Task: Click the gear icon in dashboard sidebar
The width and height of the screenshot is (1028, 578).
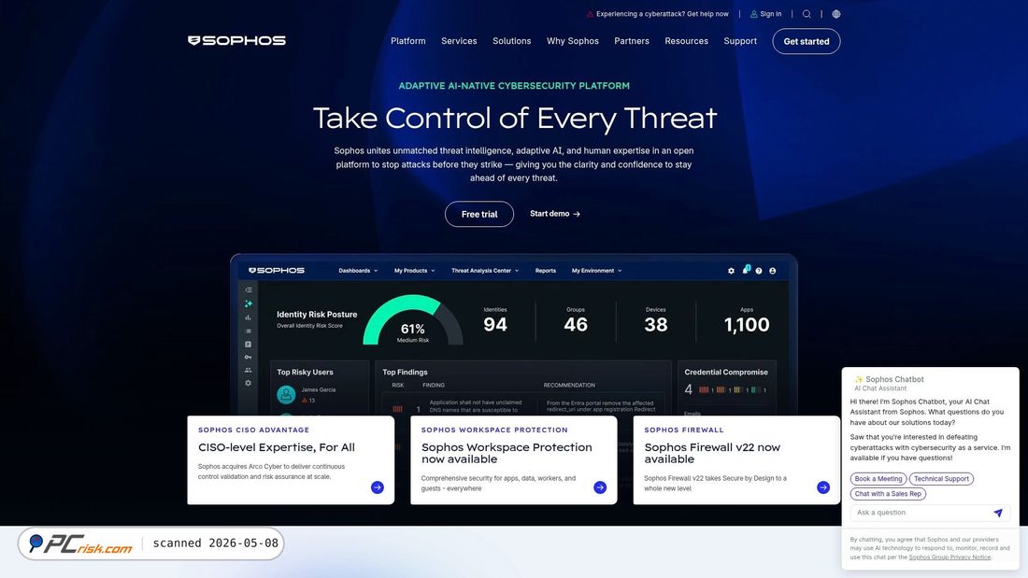Action: (248, 383)
